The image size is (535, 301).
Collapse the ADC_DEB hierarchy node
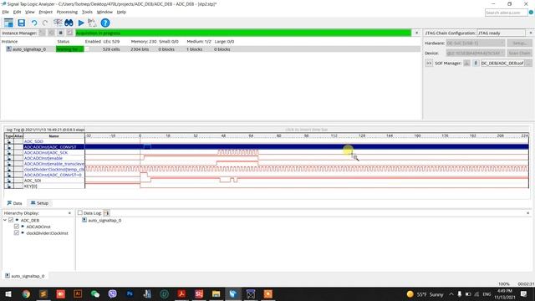coord(5,220)
